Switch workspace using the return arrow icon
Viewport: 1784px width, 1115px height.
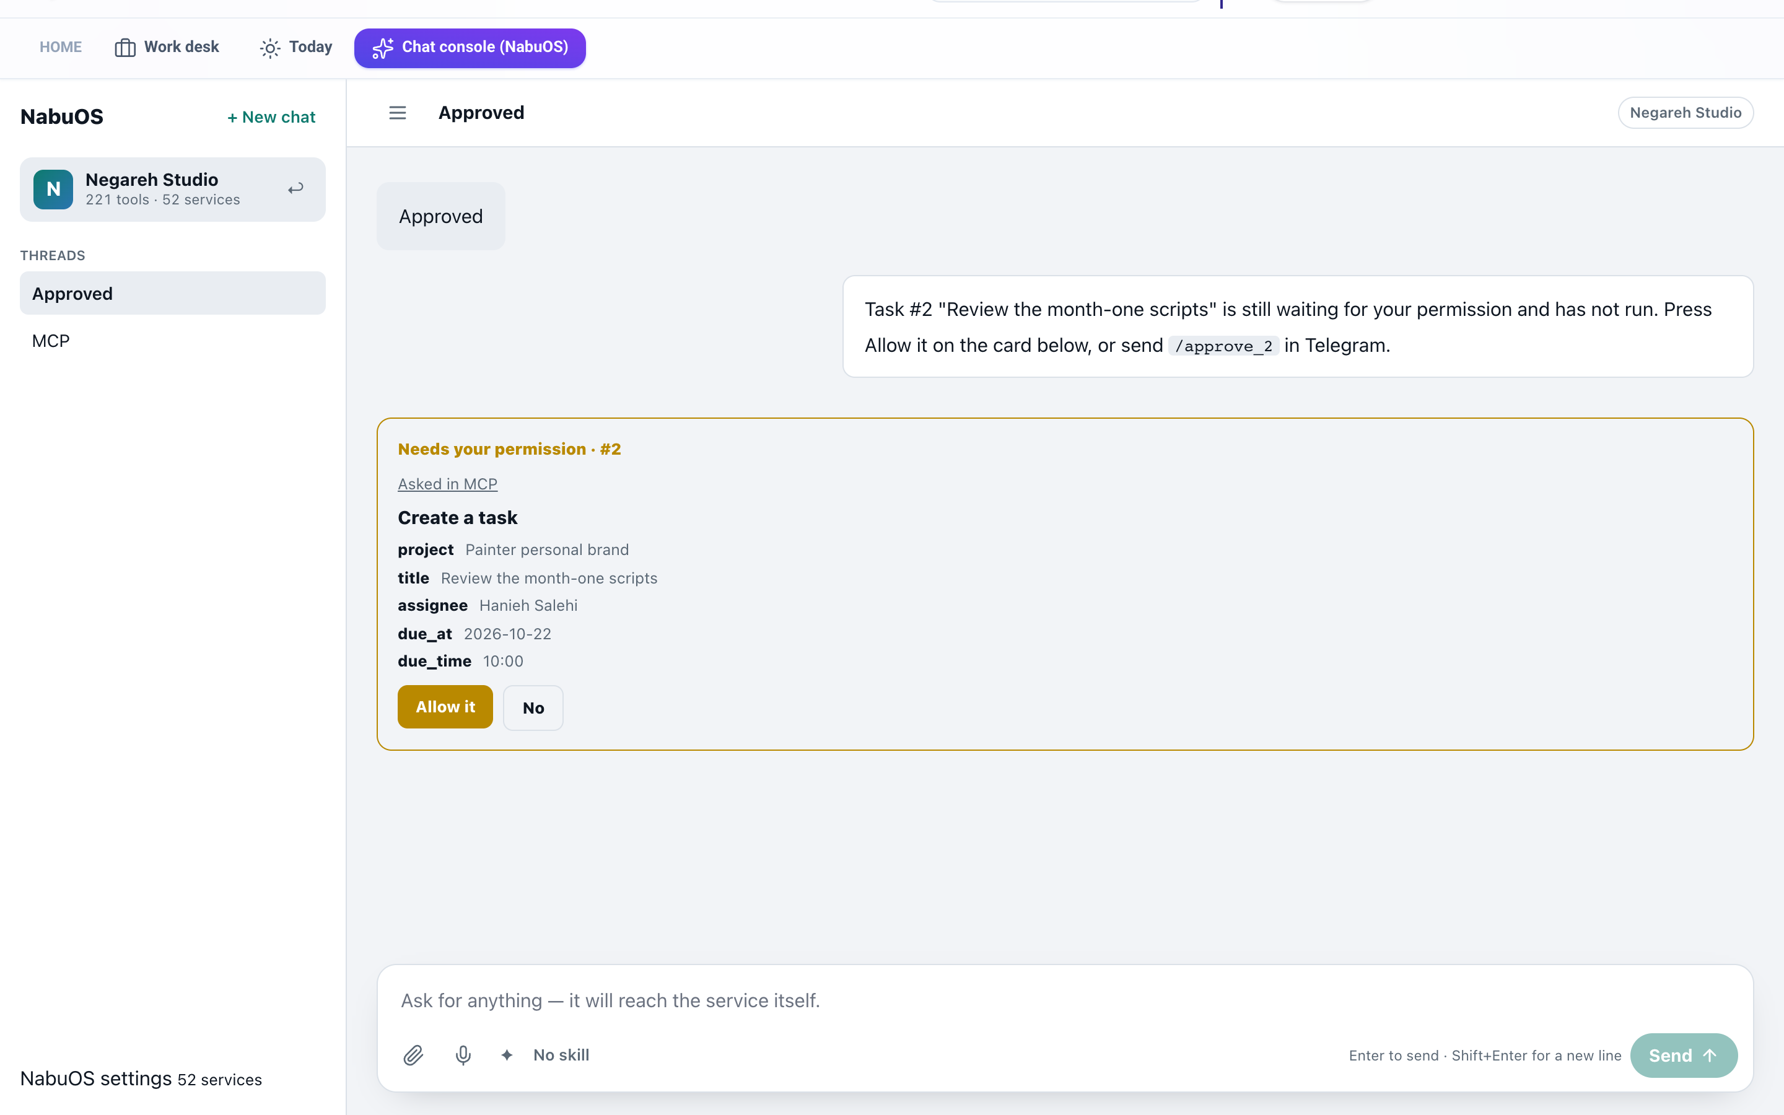[295, 189]
